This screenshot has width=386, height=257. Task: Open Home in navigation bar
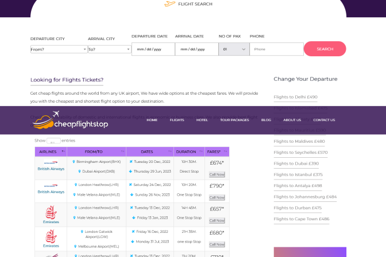coord(152,120)
